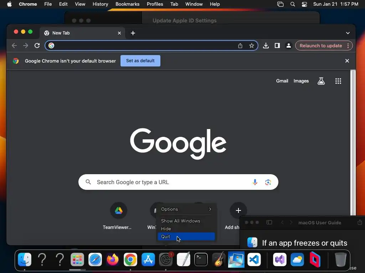The height and width of the screenshot is (273, 365).
Task: Open the History menu
Action: tap(100, 4)
